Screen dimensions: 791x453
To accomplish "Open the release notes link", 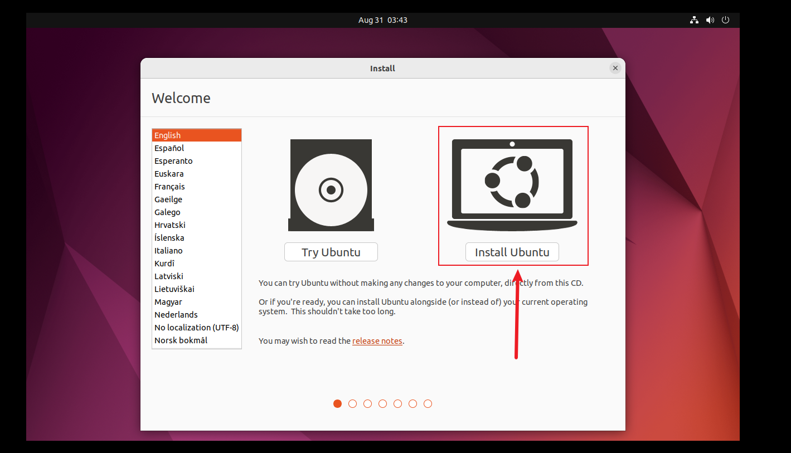I will point(377,341).
